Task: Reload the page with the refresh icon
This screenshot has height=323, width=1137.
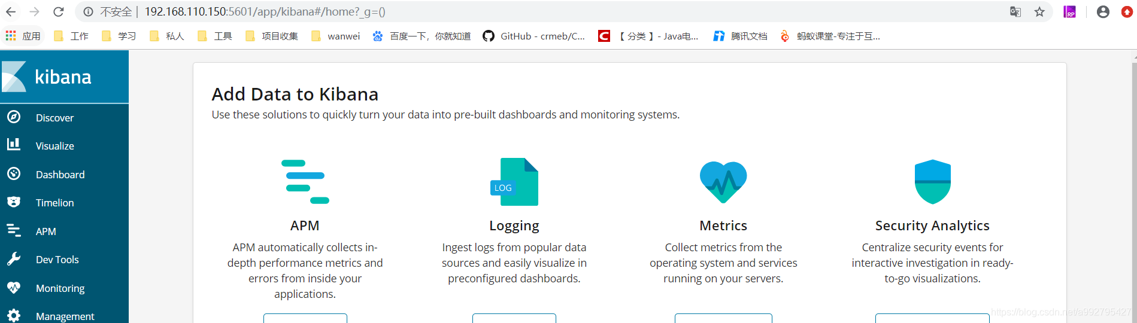Action: 59,12
